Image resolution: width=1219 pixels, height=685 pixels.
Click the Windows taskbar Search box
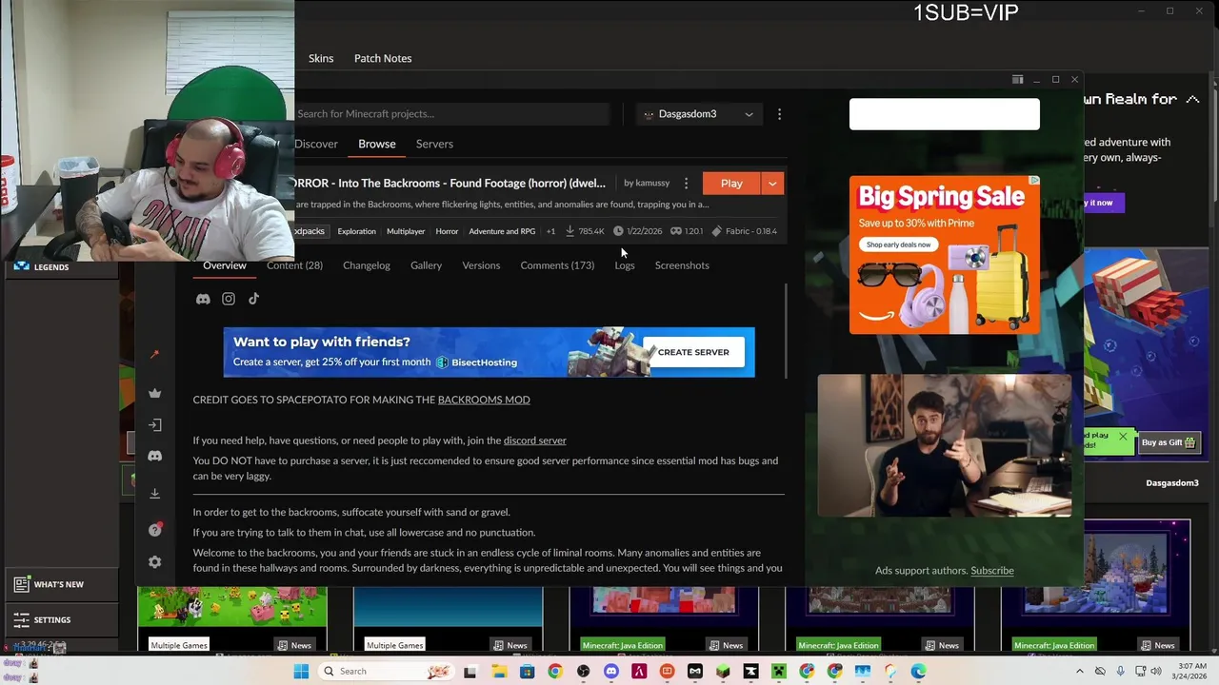386,672
